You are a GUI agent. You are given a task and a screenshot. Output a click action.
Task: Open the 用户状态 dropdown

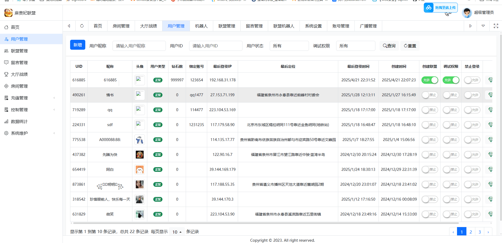289,46
